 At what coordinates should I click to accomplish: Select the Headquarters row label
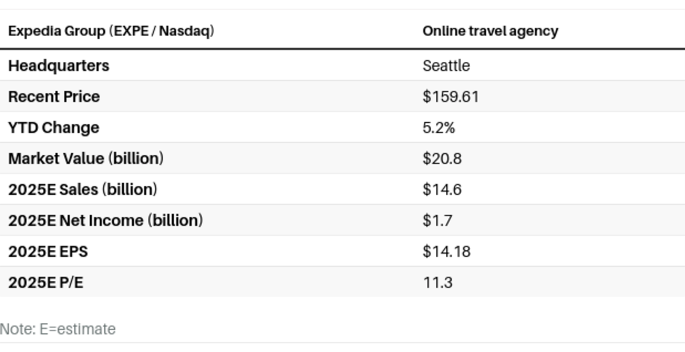pyautogui.click(x=59, y=65)
